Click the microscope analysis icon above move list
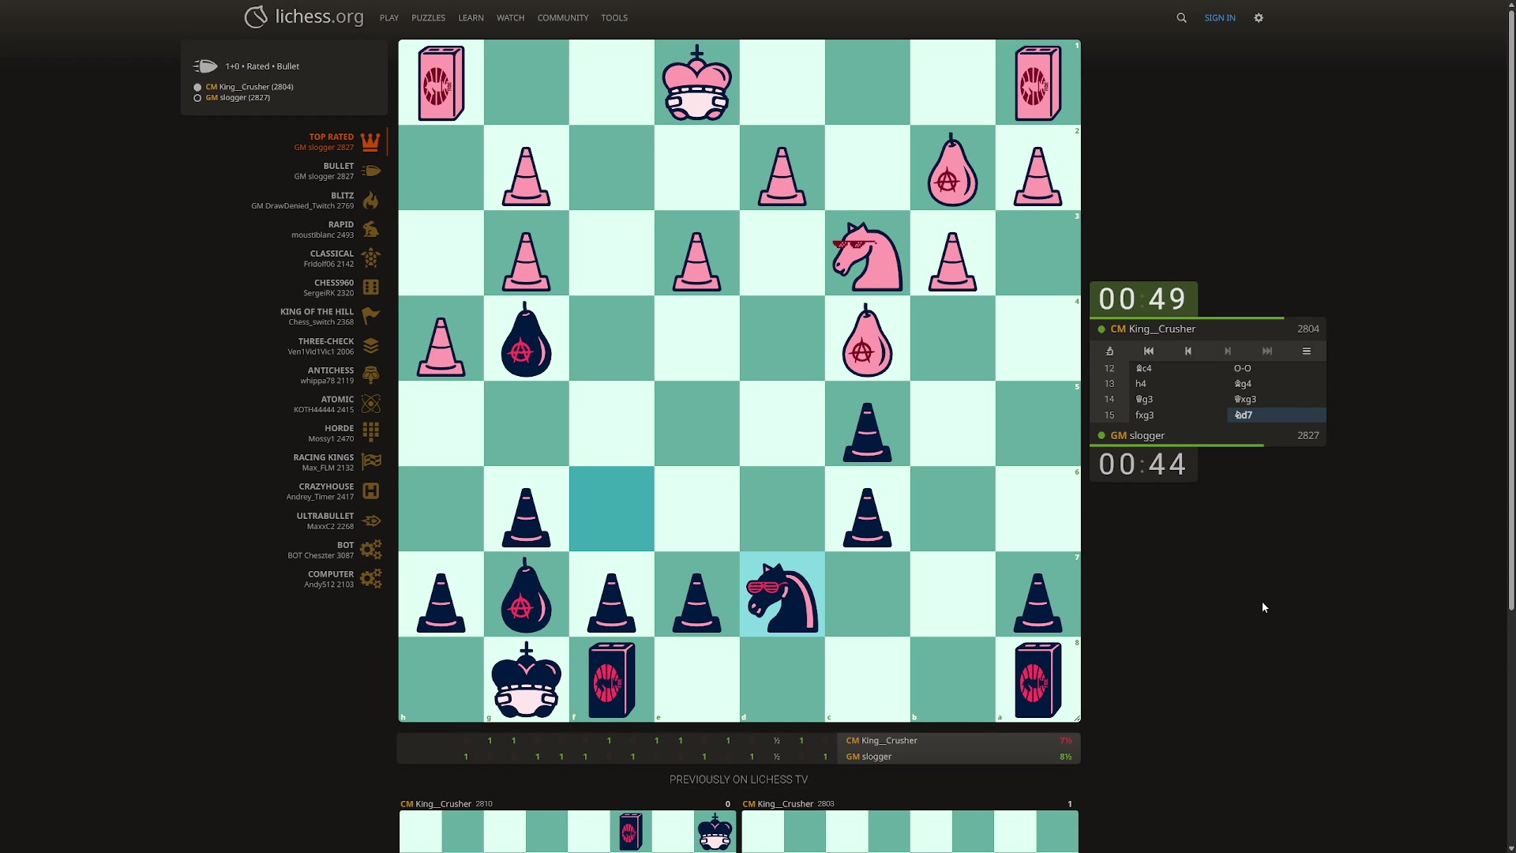 coord(1110,351)
